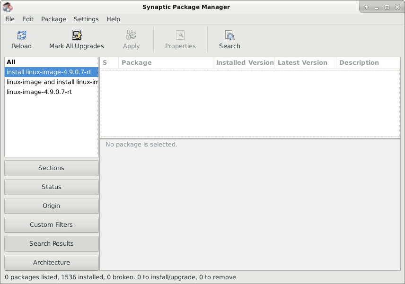Click the status bar packages listed text
Viewport: 405px width, 284px height.
click(x=120, y=277)
